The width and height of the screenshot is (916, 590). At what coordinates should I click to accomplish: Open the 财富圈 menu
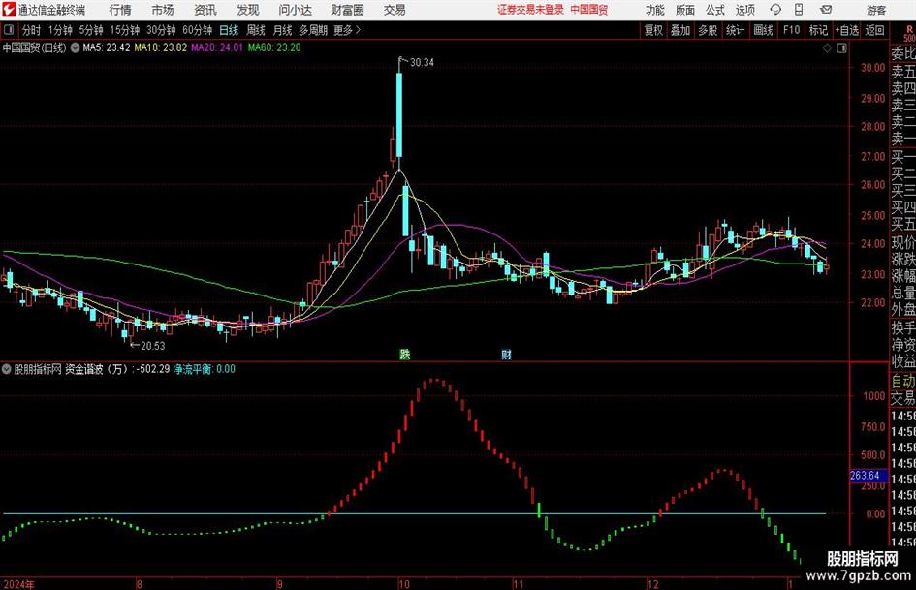click(x=347, y=10)
